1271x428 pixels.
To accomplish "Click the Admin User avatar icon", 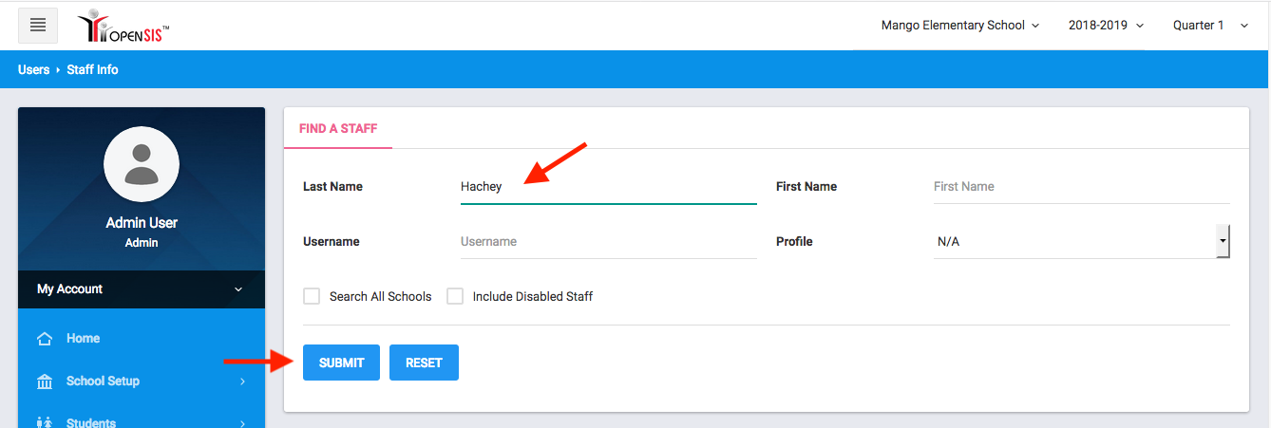I will (142, 164).
